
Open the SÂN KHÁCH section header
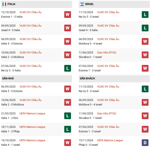(x=87, y=79)
